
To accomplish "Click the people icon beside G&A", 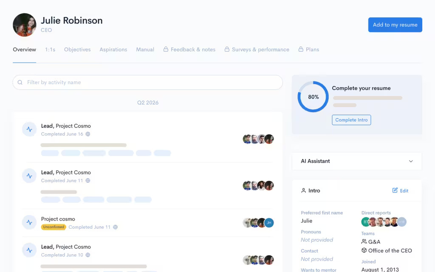I will pyautogui.click(x=364, y=241).
